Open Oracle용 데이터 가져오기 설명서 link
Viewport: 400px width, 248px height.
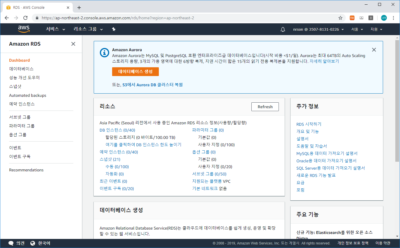tap(326, 161)
